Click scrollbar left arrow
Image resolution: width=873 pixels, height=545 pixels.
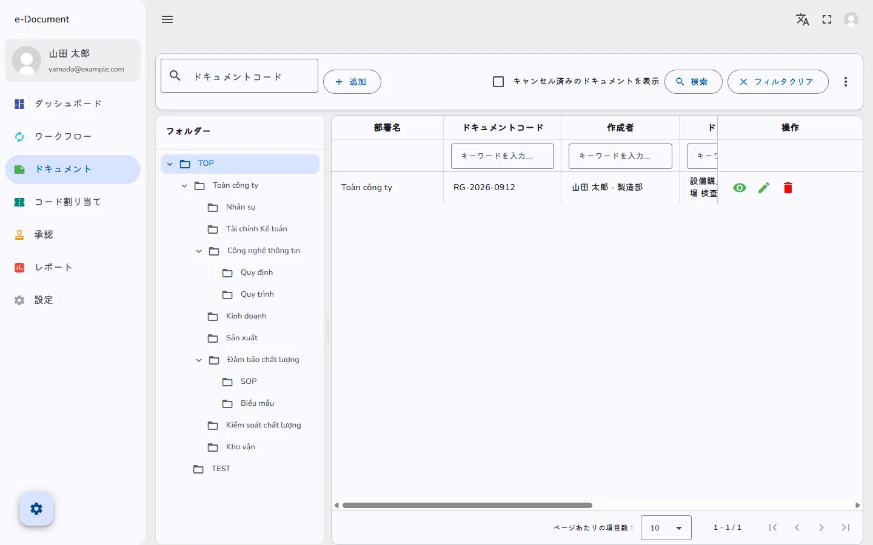point(336,505)
